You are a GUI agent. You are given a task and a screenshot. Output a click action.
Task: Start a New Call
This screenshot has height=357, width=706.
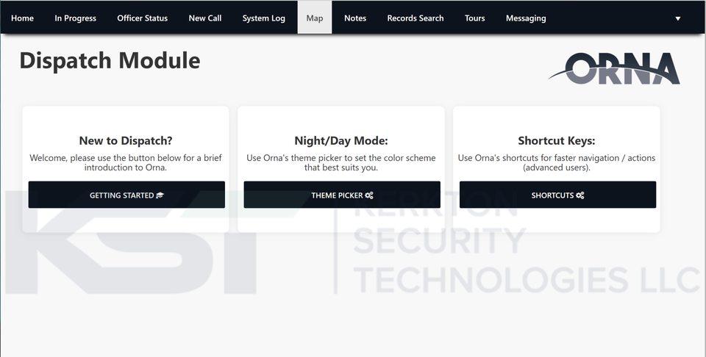205,18
